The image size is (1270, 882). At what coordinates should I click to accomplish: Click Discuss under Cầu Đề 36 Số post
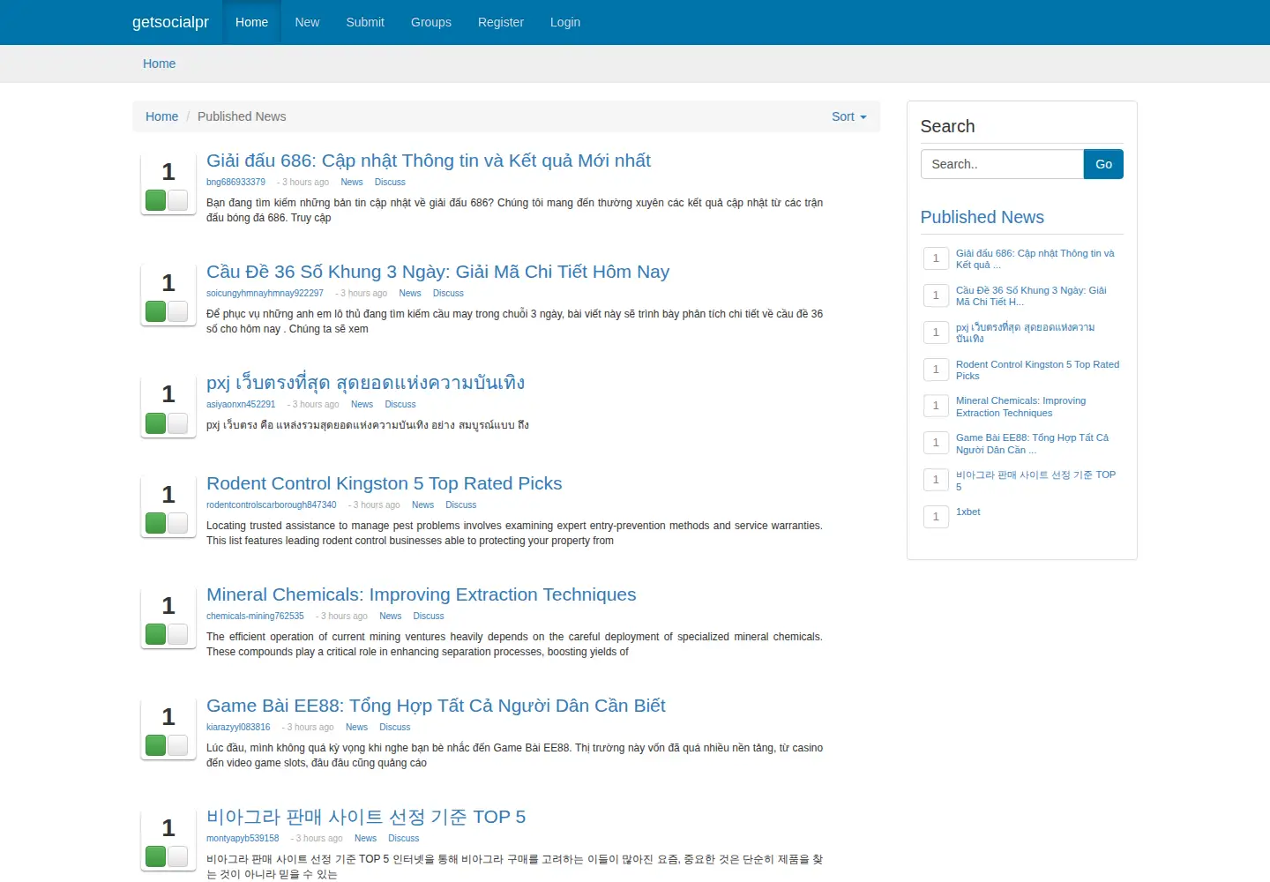click(x=448, y=294)
